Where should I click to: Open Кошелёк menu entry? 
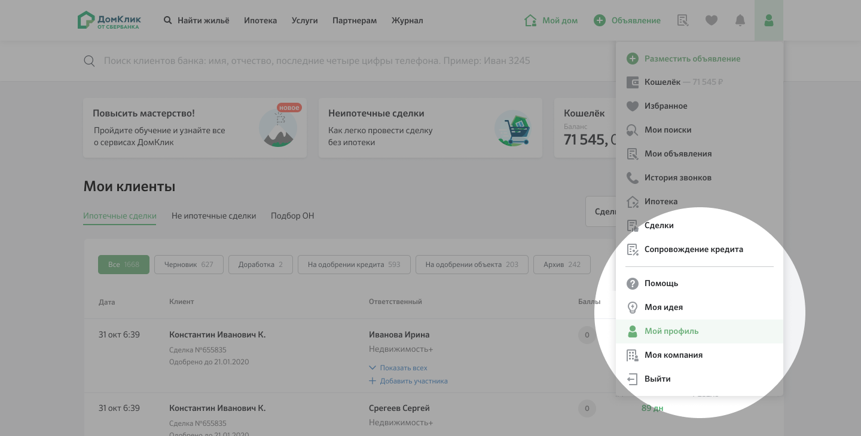700,82
